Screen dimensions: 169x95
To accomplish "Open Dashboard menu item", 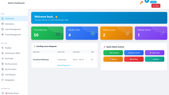I will 14,18.
